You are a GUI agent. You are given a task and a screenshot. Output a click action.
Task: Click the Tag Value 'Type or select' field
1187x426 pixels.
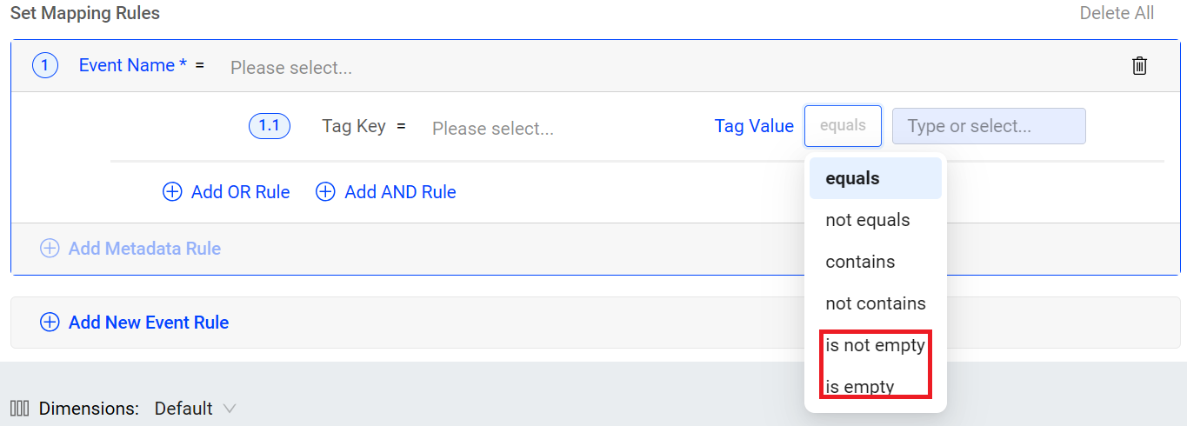pos(989,126)
